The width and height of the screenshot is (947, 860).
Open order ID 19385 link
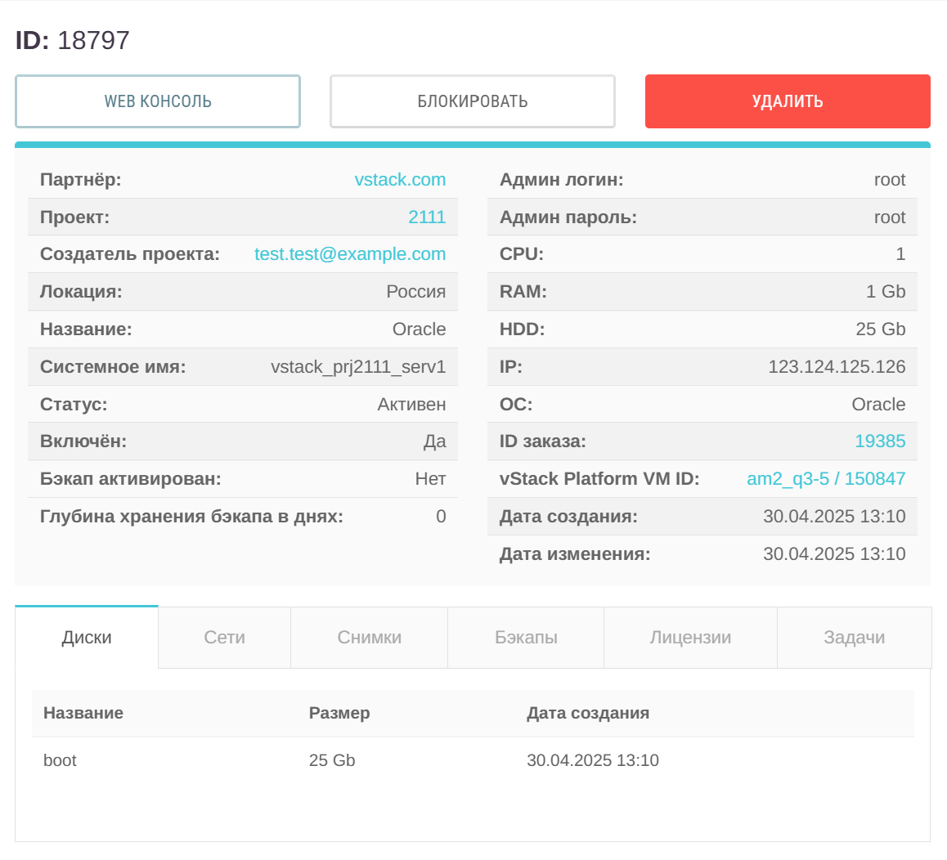pyautogui.click(x=880, y=441)
